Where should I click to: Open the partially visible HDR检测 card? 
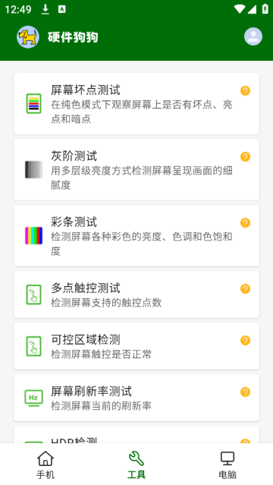136,435
